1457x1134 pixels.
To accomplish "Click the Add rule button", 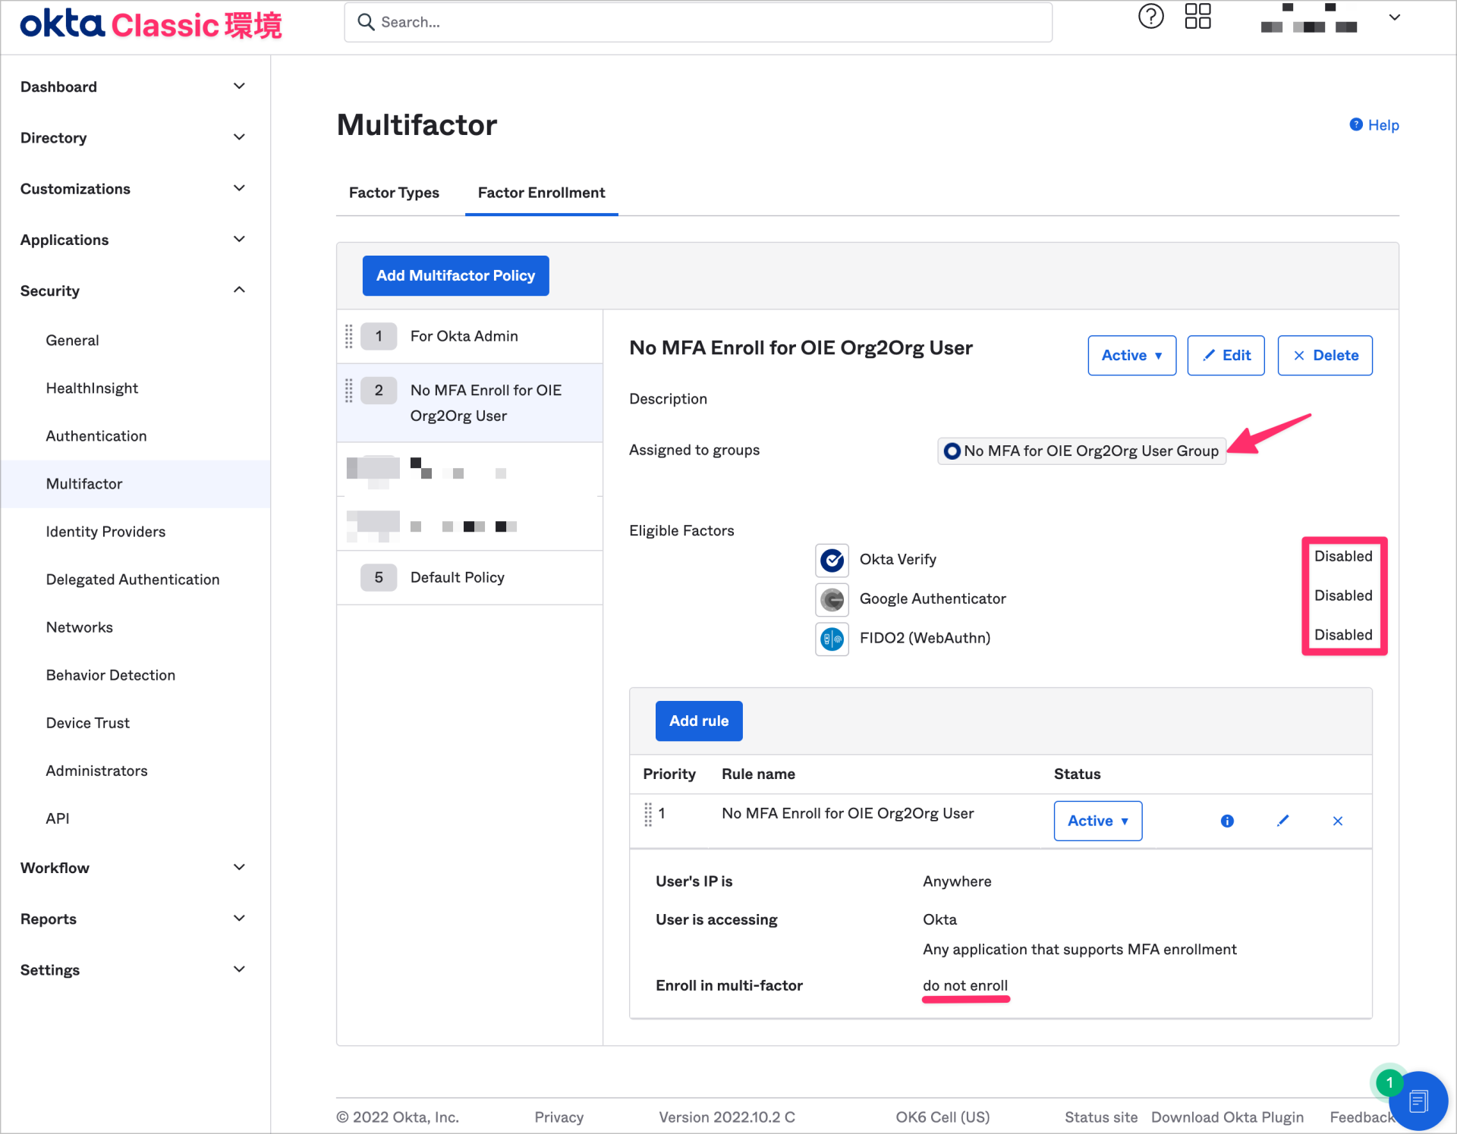I will (698, 721).
